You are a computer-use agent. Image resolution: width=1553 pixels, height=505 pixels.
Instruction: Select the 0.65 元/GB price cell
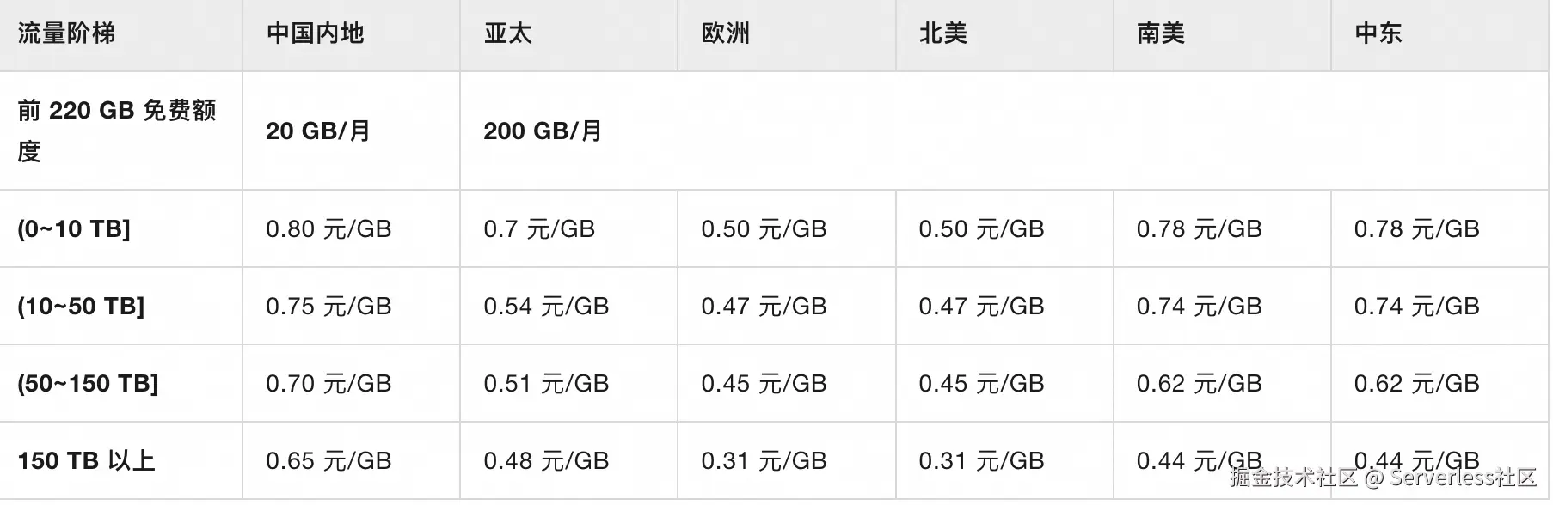tap(328, 461)
